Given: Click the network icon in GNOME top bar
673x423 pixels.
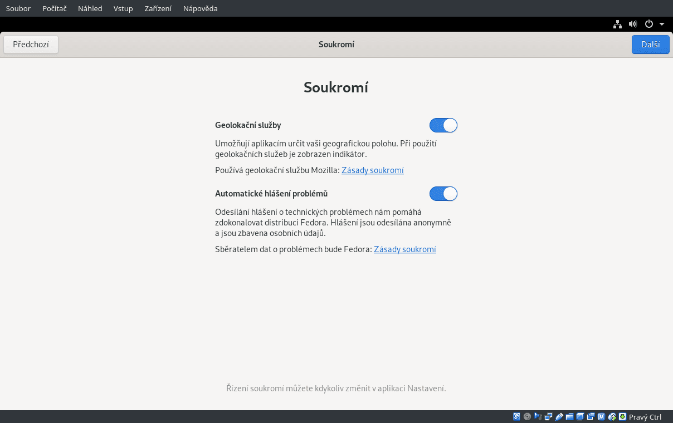Looking at the screenshot, I should (x=617, y=24).
